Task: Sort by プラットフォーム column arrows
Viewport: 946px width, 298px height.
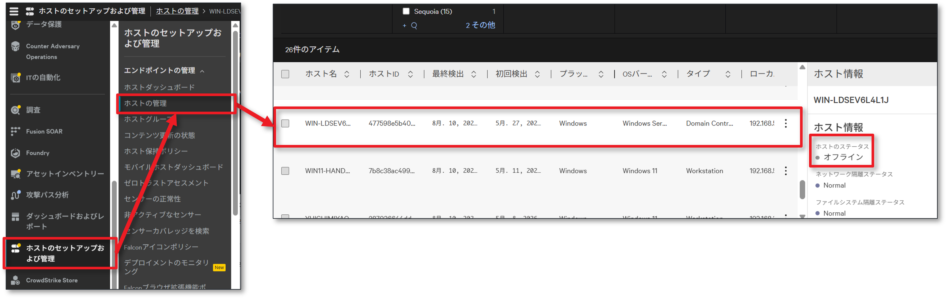Action: (x=601, y=74)
